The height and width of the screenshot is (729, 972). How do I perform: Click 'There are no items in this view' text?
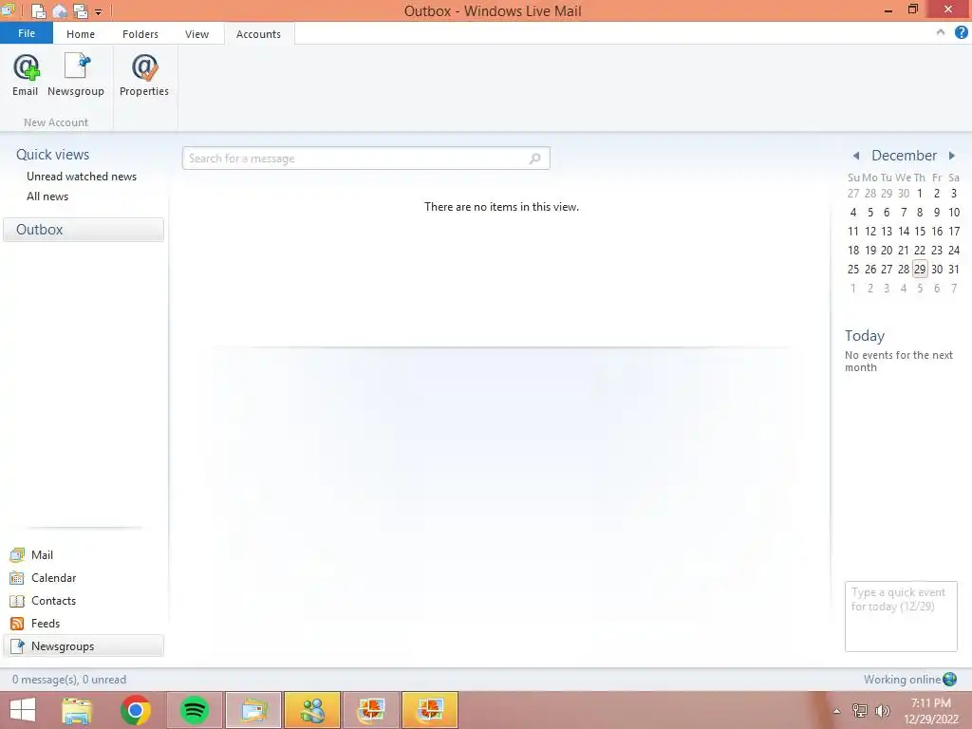pos(501,206)
